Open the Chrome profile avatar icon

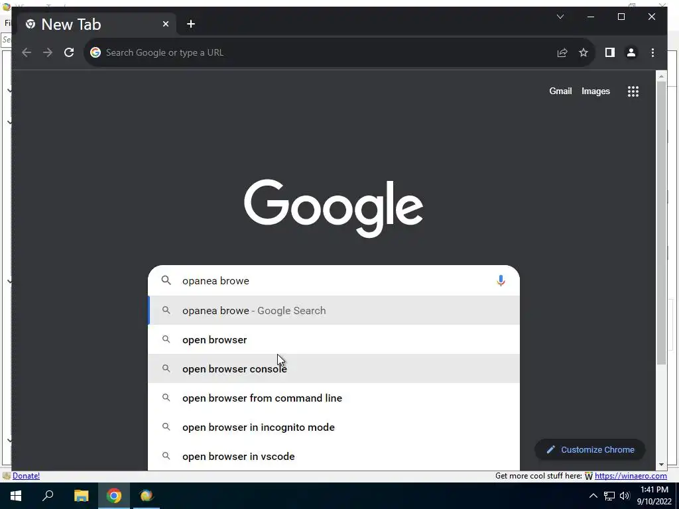[631, 52]
